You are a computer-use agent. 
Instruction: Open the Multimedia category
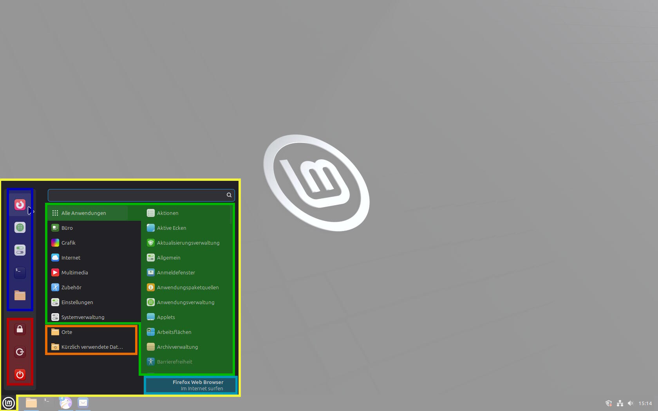[94, 272]
